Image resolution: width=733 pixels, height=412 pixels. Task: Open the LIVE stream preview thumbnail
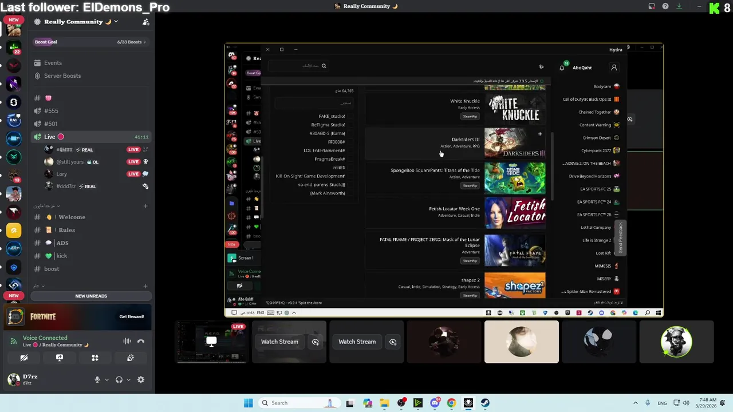[x=211, y=342]
